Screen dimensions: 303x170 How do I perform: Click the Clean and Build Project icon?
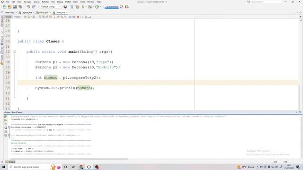[x=78, y=7]
